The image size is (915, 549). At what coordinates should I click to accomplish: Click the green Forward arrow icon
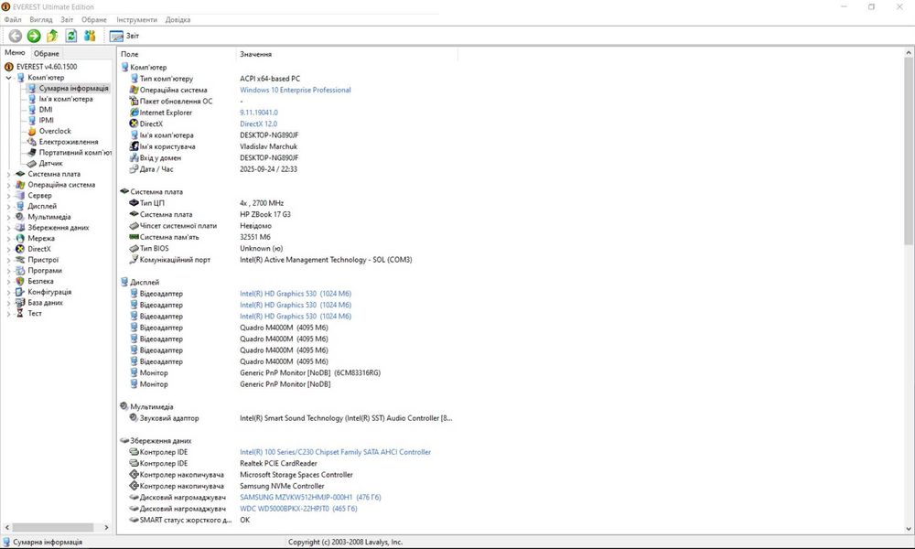[34, 36]
